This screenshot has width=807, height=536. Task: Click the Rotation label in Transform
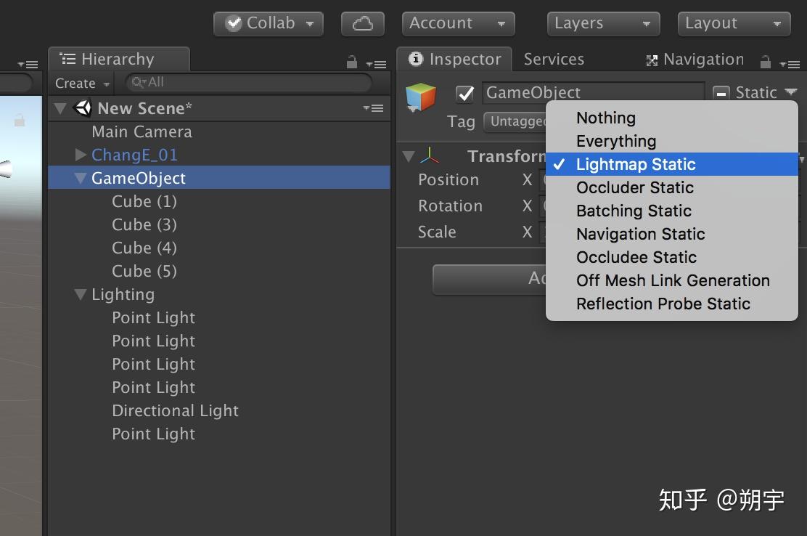click(451, 206)
